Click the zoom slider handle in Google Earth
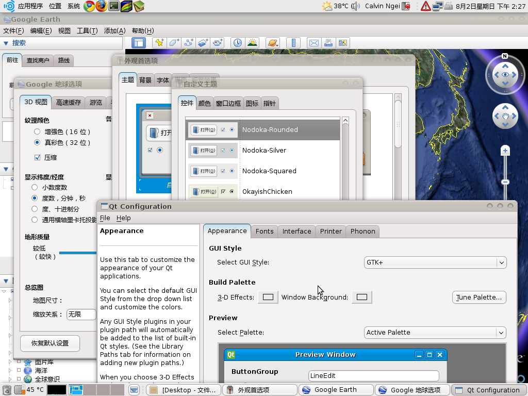 coord(505,182)
